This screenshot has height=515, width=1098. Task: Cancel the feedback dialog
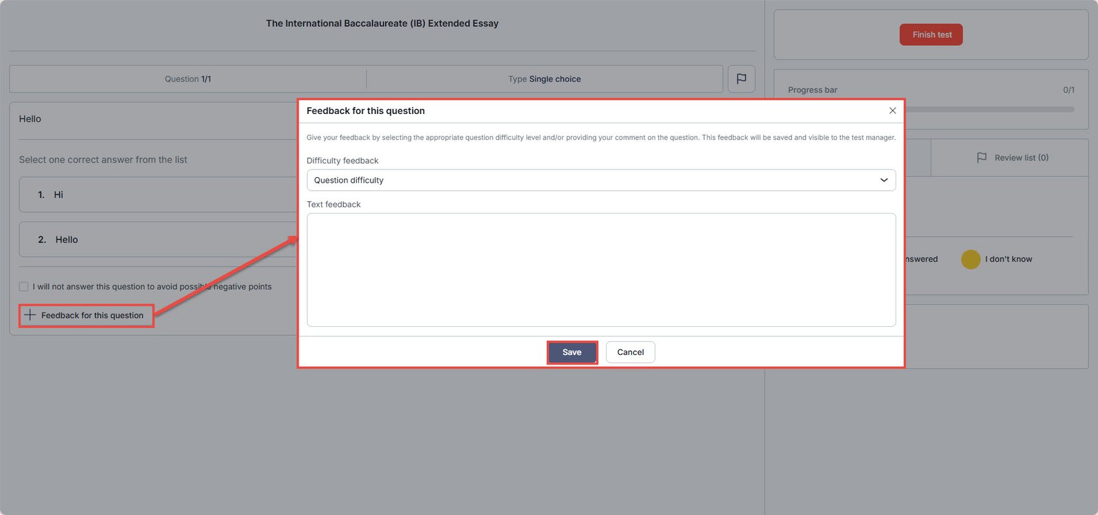[630, 352]
